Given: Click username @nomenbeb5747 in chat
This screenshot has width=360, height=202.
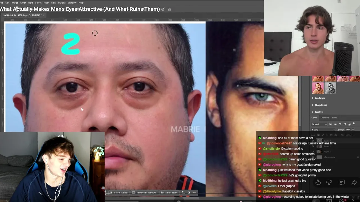Looking at the screenshot, I should click(279, 143).
